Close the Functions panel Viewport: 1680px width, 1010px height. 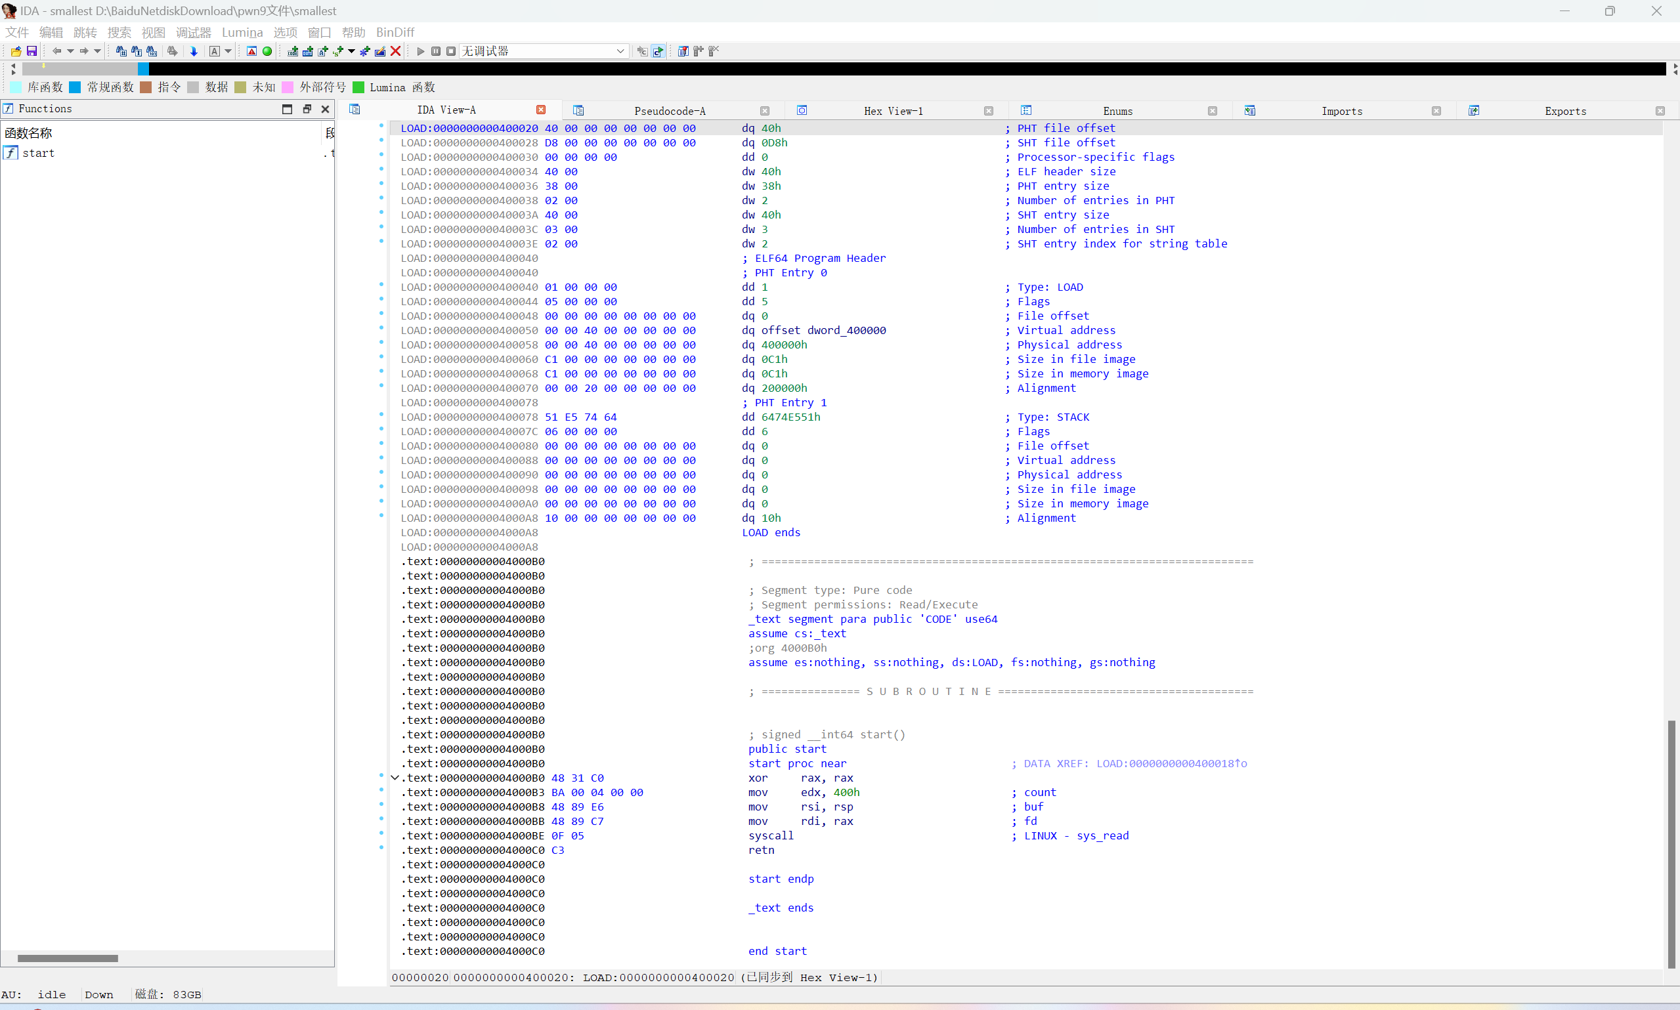[x=326, y=109]
